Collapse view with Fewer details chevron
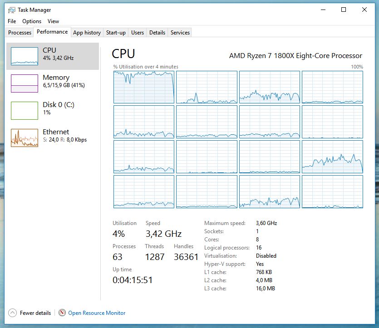 [12, 313]
